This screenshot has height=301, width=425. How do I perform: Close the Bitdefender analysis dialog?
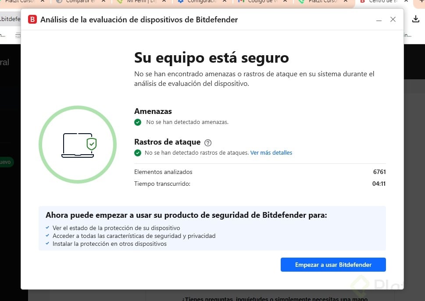click(x=393, y=19)
